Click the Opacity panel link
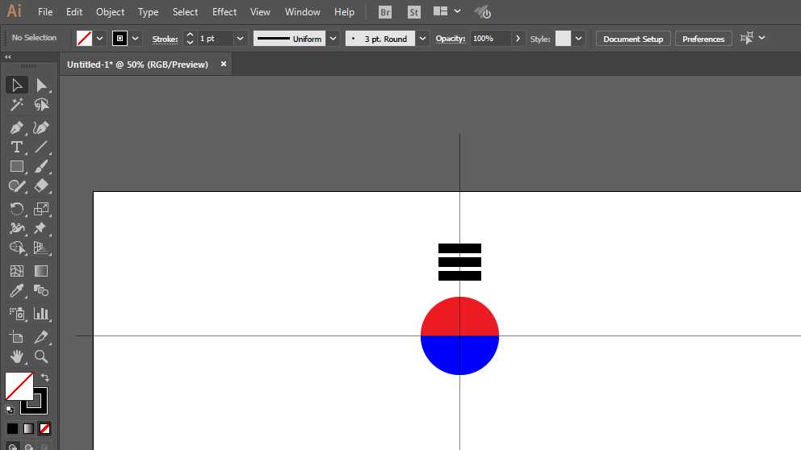Viewport: 801px width, 450px height. coord(450,38)
